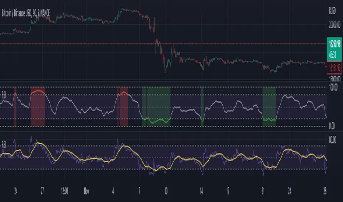Viewport: 343px width, 202px height.
Task: Click the 17 date label on time axis
Action: (228, 191)
